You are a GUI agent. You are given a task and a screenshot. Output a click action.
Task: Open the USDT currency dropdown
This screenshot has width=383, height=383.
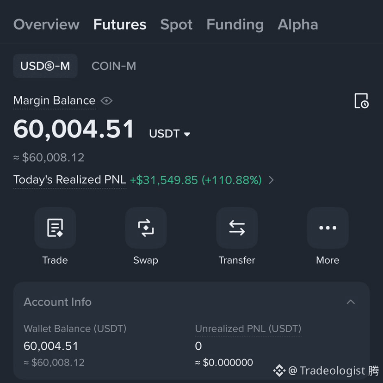coord(169,134)
